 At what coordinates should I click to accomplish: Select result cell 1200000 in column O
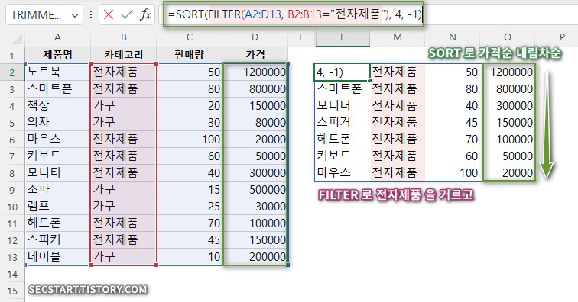[x=508, y=72]
